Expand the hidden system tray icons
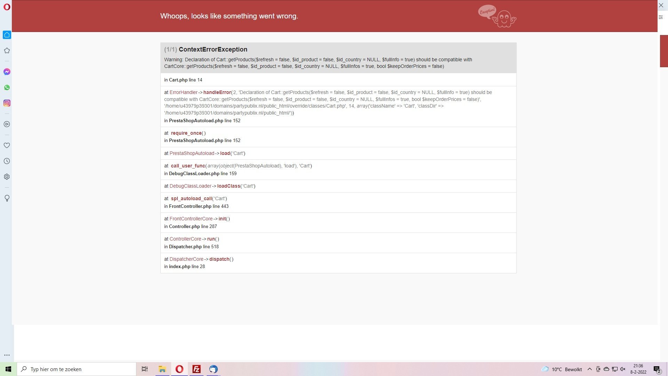The height and width of the screenshot is (376, 668). 589,369
